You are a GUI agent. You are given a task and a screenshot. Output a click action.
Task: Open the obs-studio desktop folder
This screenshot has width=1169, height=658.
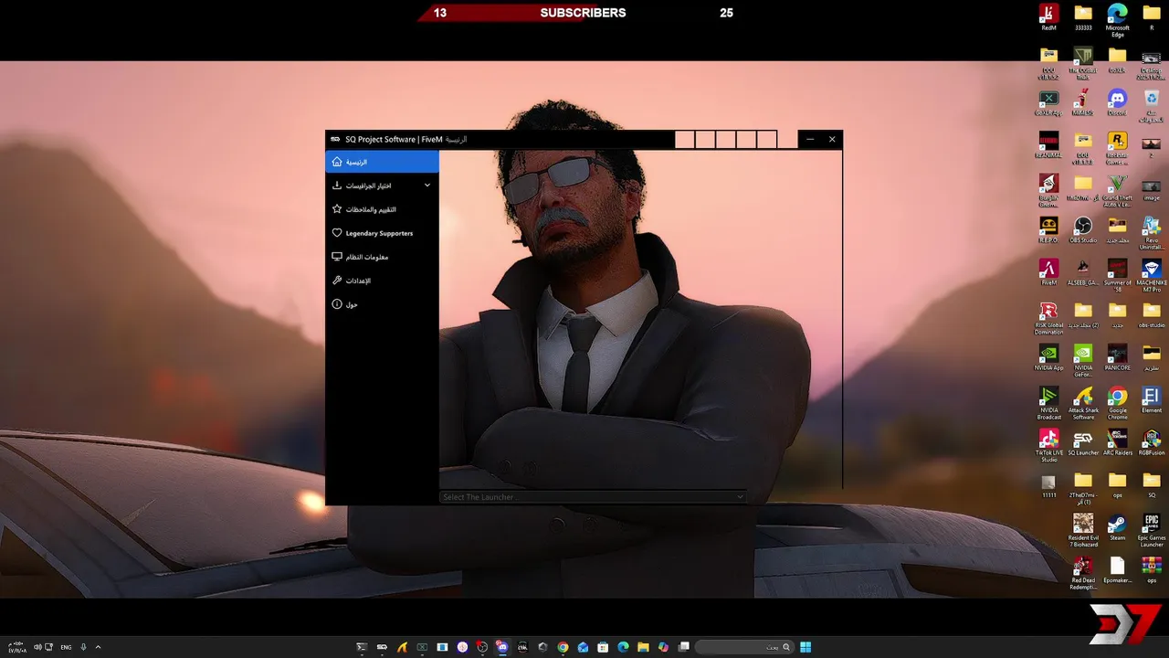click(1152, 313)
